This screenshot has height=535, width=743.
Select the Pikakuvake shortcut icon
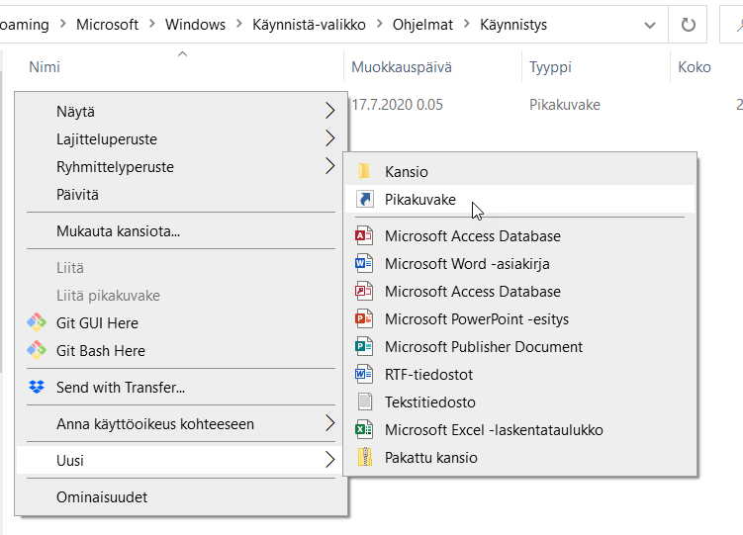pyautogui.click(x=365, y=200)
